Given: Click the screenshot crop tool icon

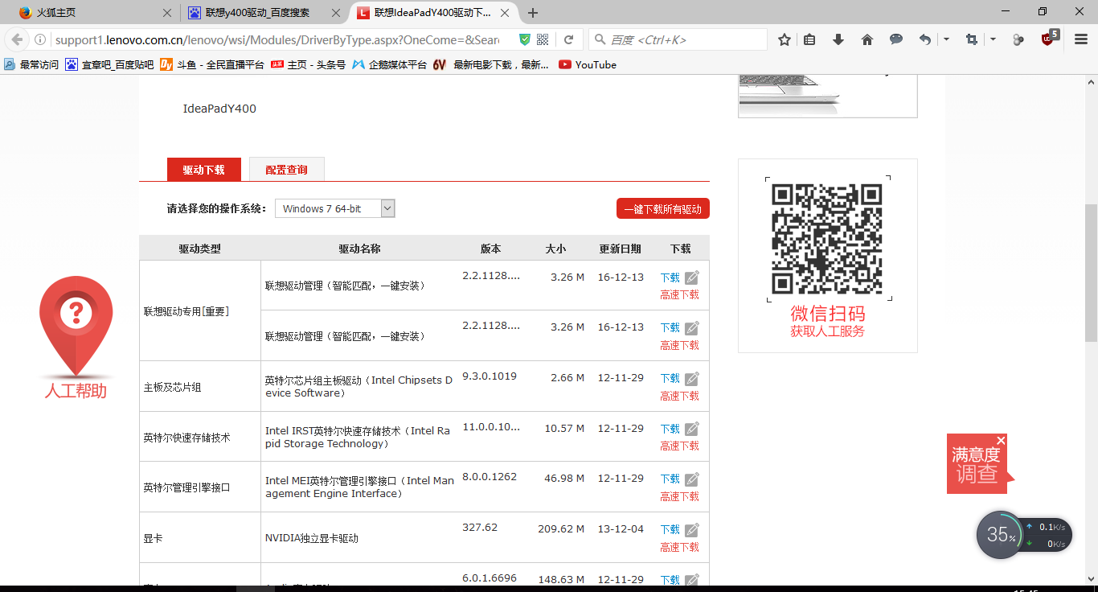Looking at the screenshot, I should 971,38.
